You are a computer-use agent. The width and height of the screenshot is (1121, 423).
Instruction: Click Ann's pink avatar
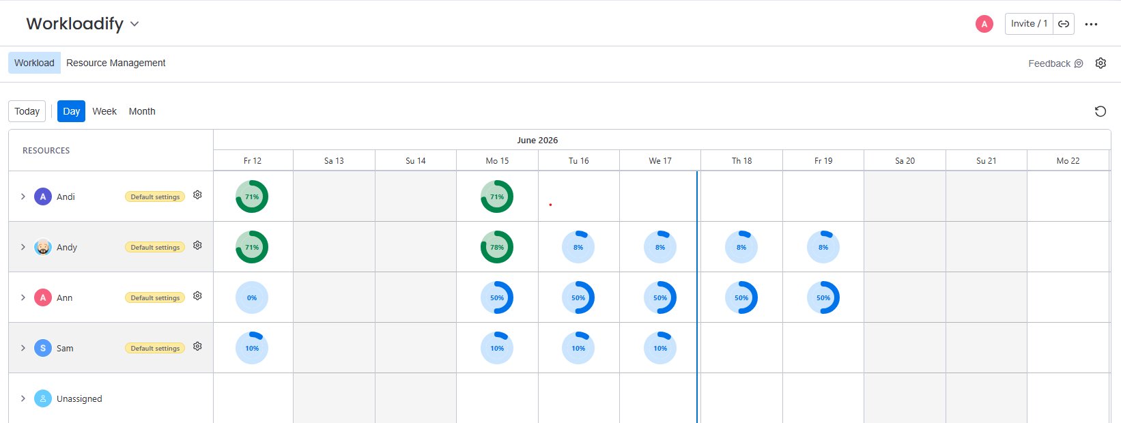coord(43,297)
